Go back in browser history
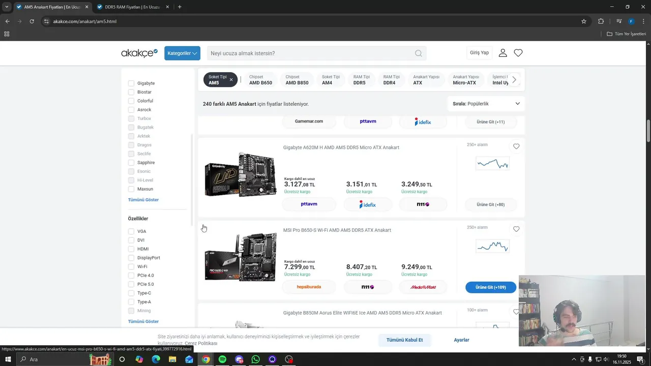This screenshot has width=651, height=366. point(7,21)
